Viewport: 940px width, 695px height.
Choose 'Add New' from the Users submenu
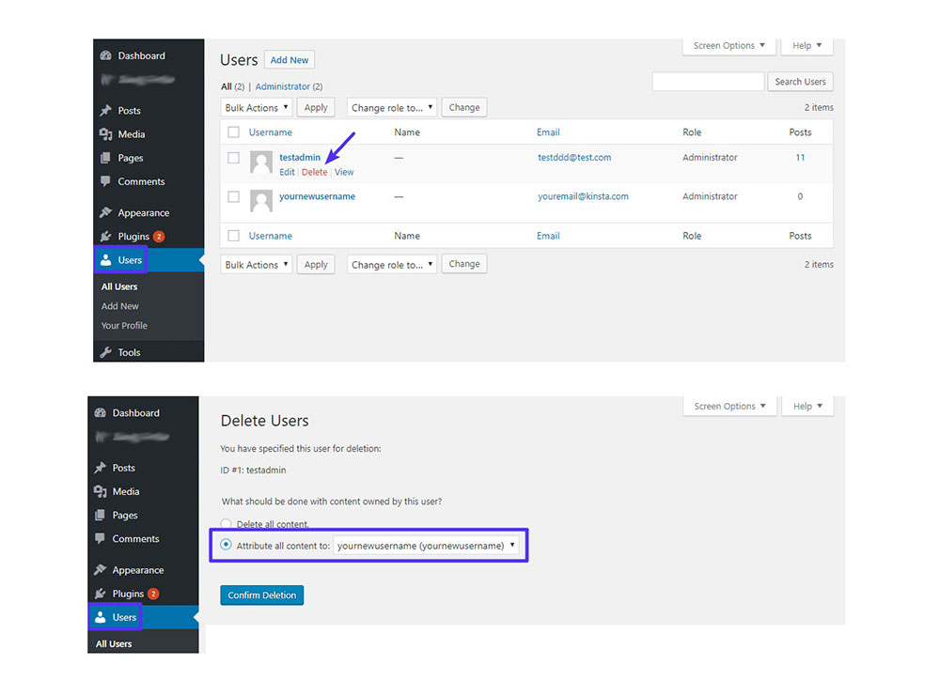(x=119, y=306)
